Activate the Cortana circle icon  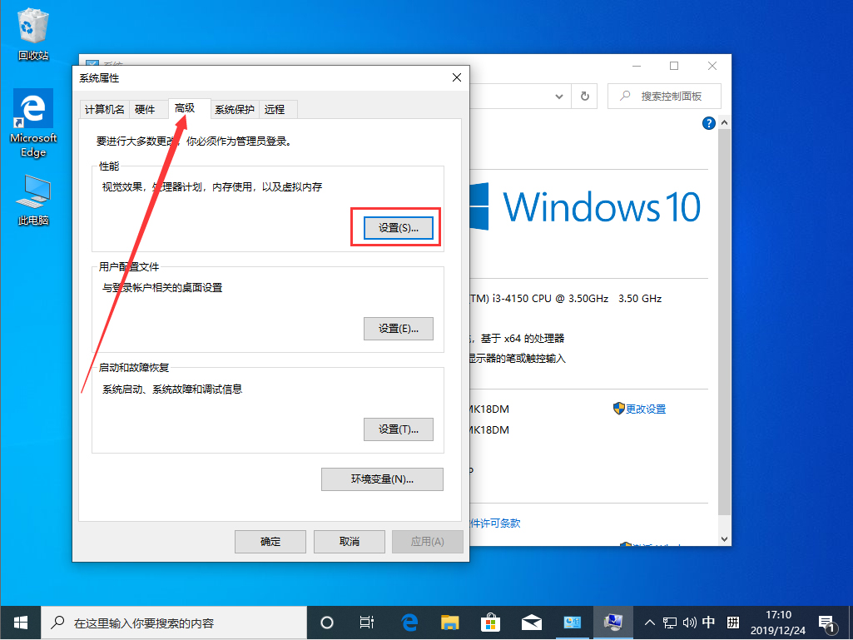tap(326, 622)
